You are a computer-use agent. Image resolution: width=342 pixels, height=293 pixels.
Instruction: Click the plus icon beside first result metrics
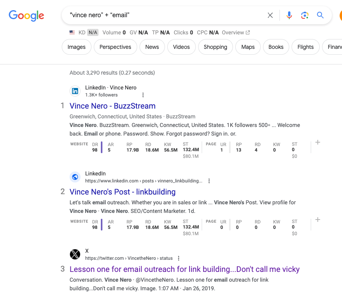(317, 142)
